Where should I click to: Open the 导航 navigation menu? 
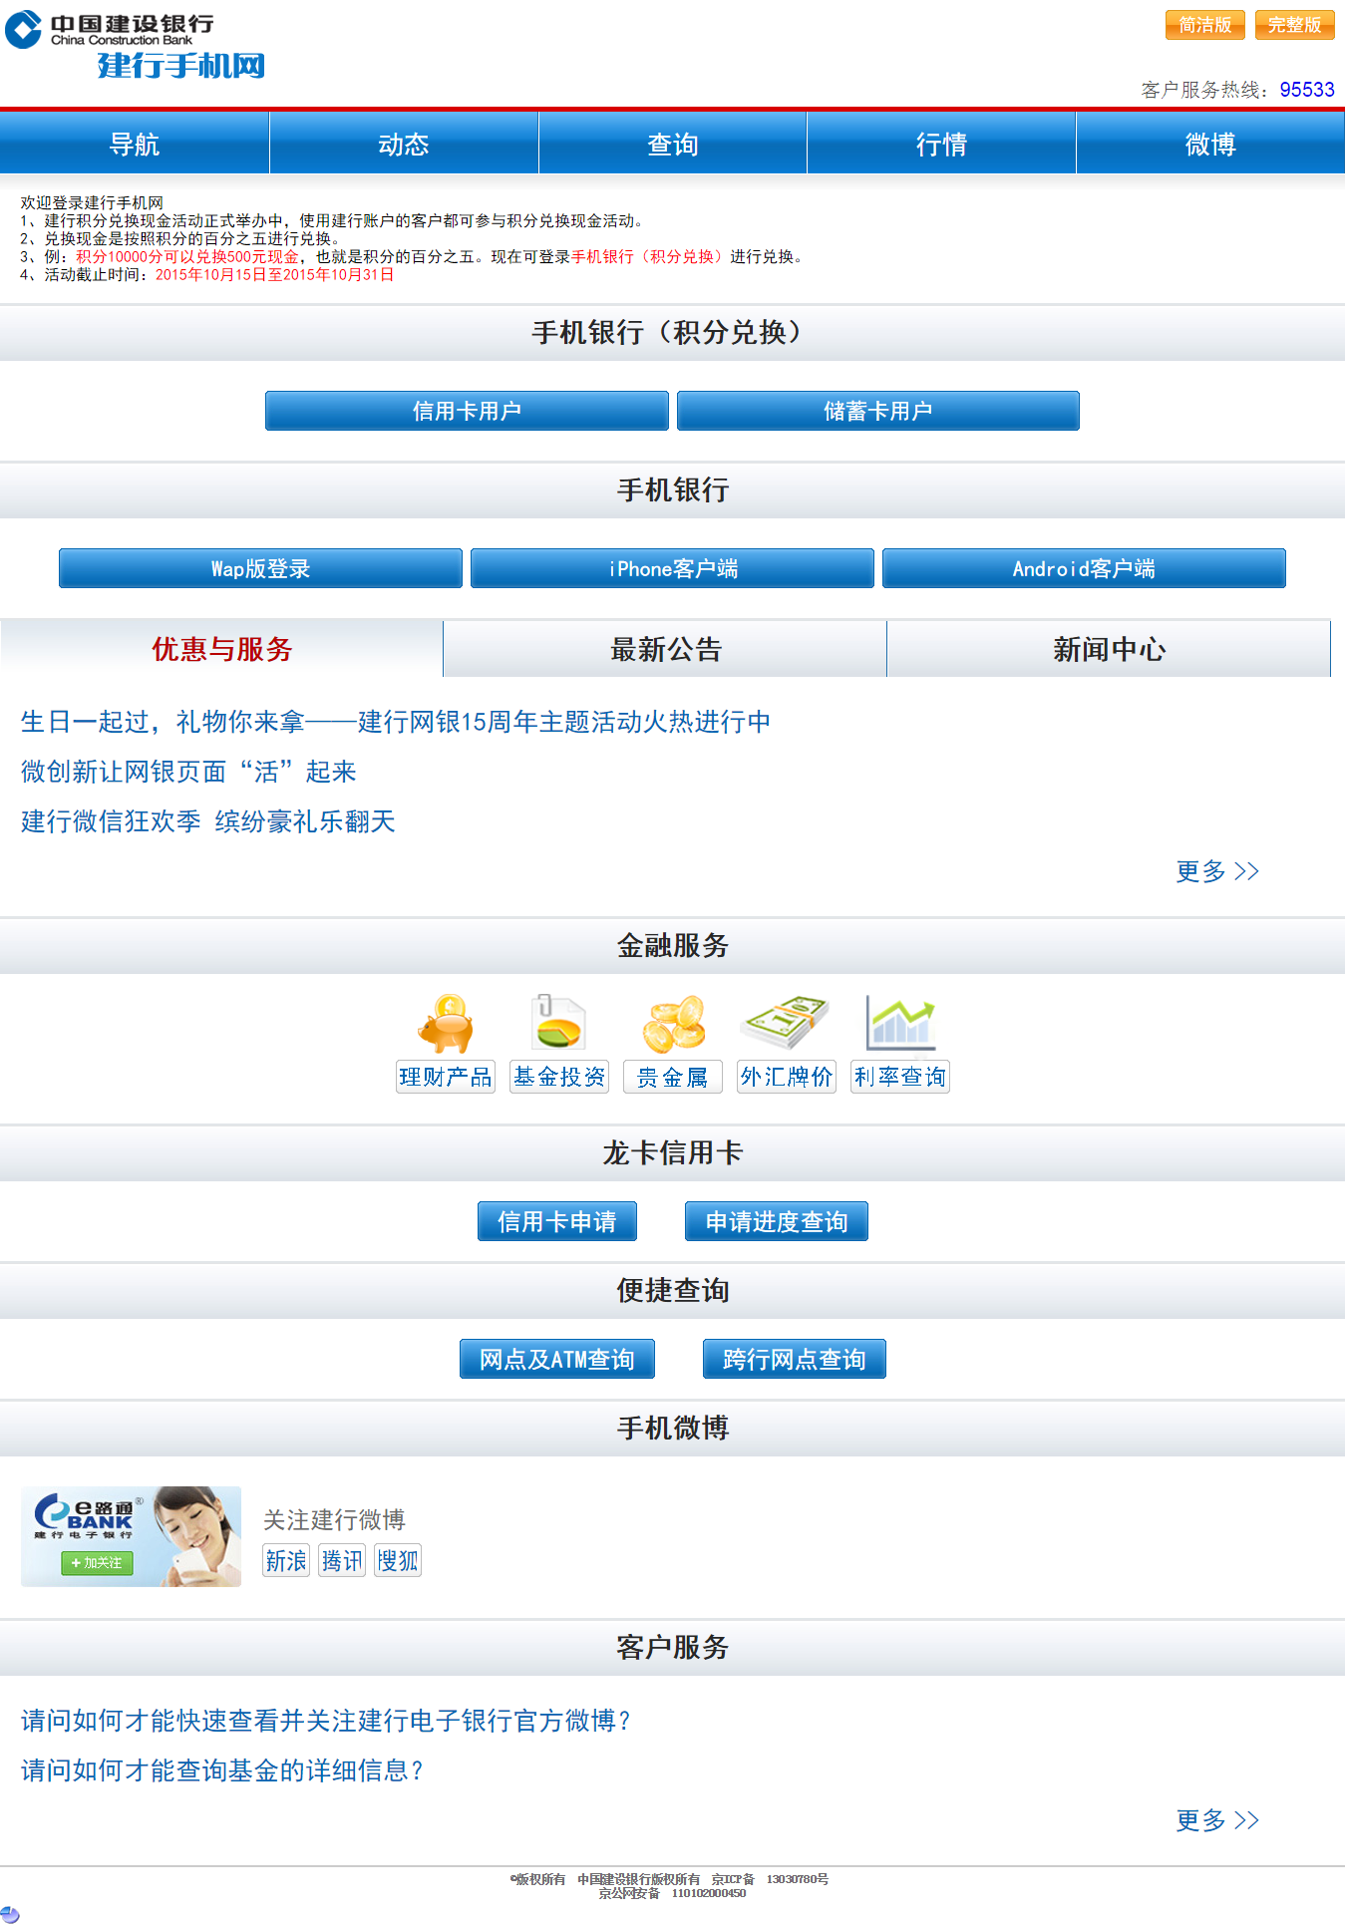point(135,144)
